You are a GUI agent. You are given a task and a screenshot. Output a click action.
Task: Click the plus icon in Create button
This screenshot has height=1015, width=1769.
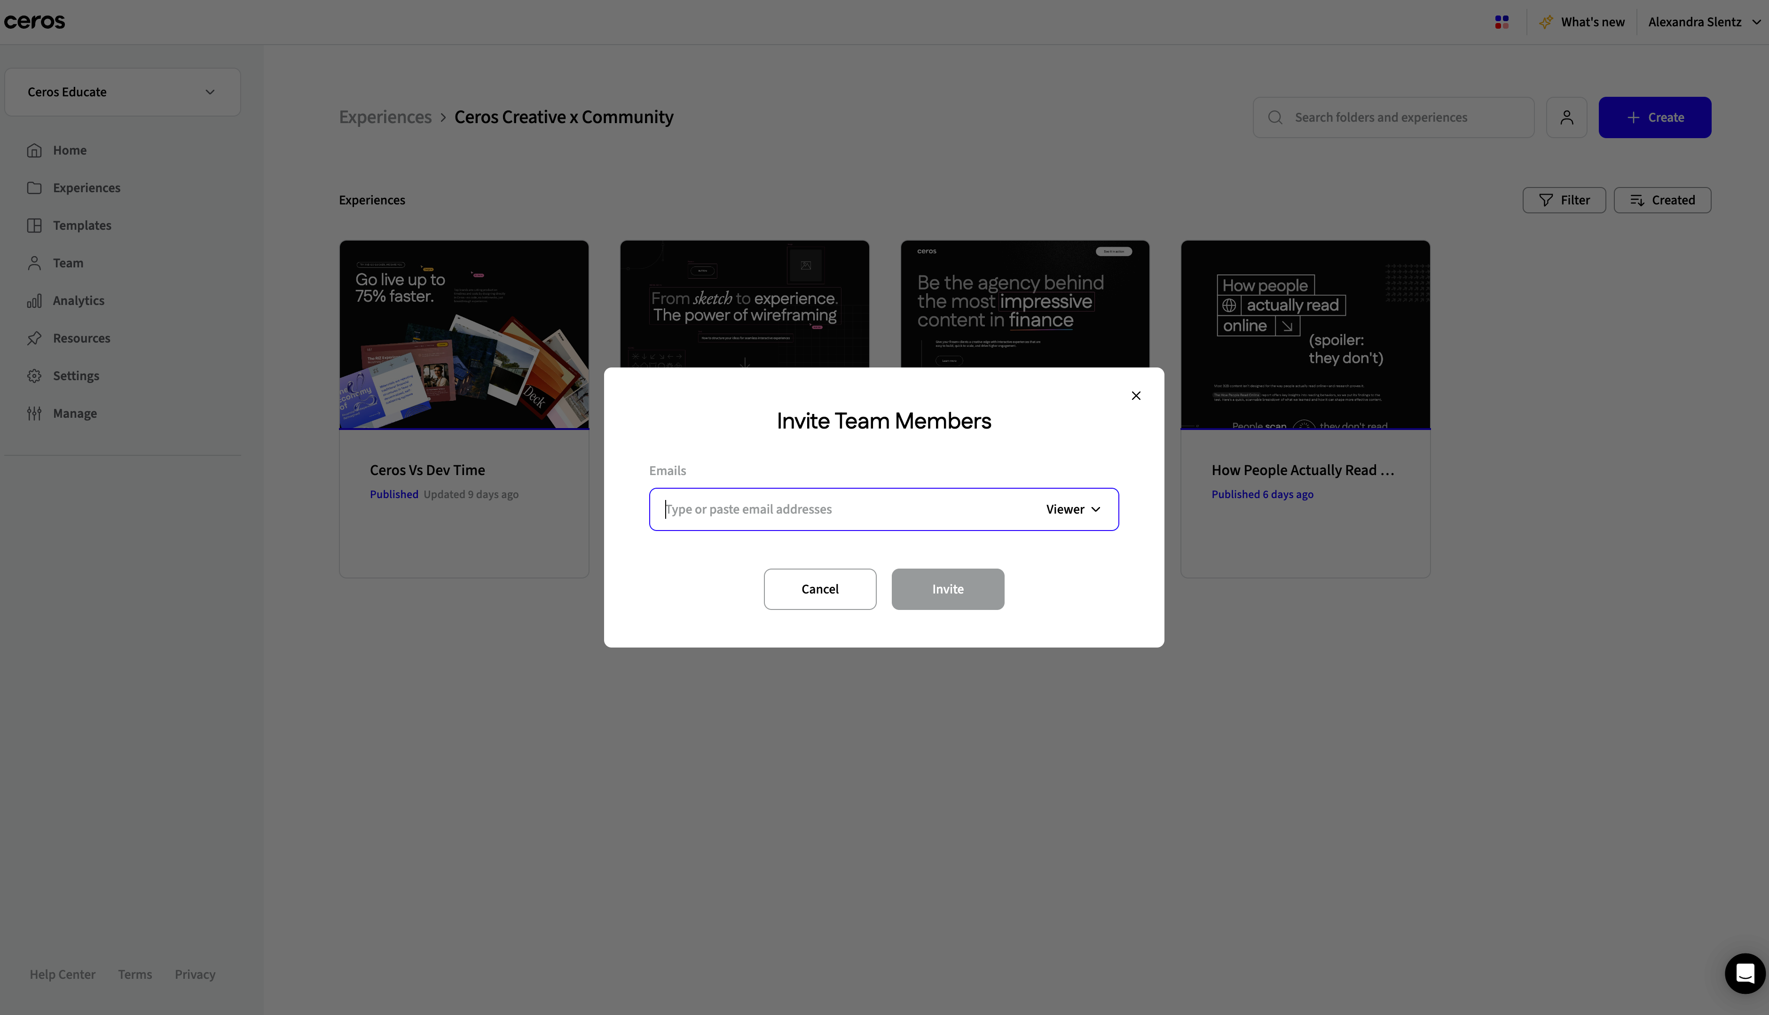click(1633, 118)
